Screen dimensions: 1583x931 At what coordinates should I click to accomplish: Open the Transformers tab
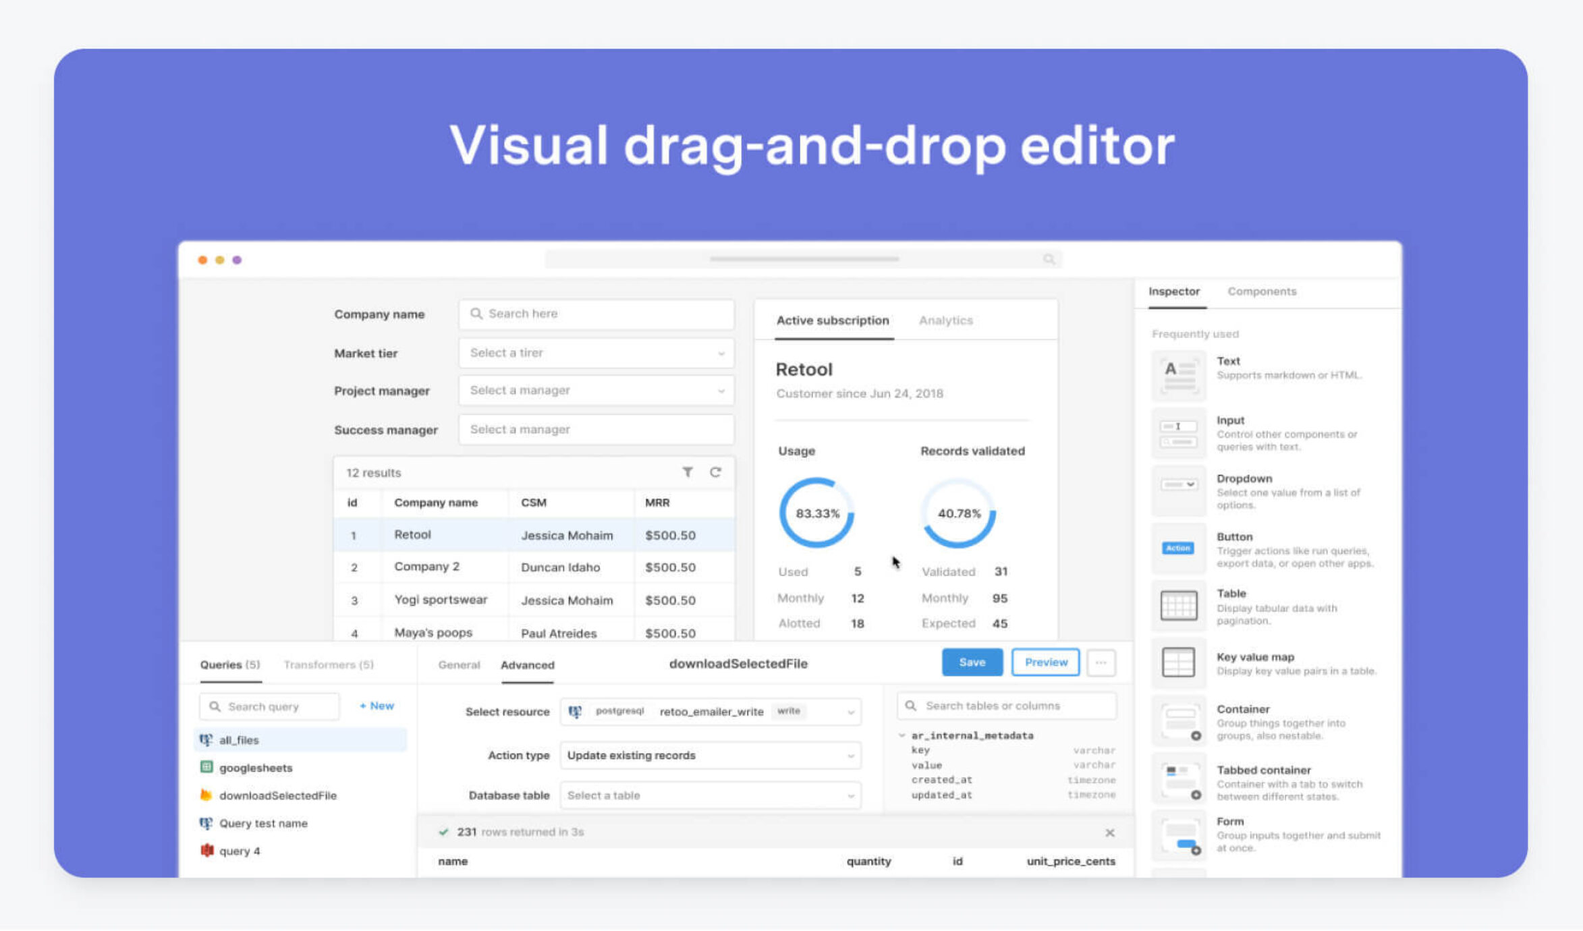329,665
